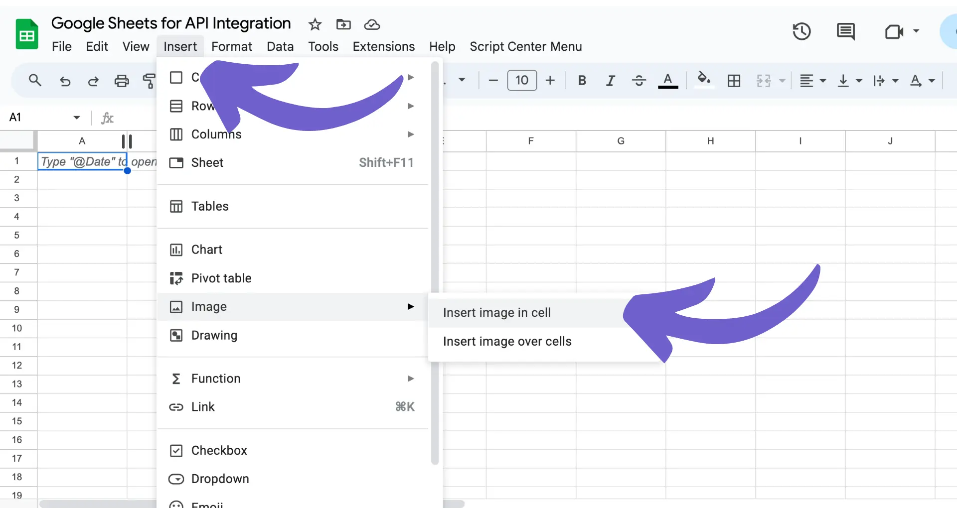The height and width of the screenshot is (508, 957).
Task: Choose Tables in Insert menu
Action: [293, 206]
